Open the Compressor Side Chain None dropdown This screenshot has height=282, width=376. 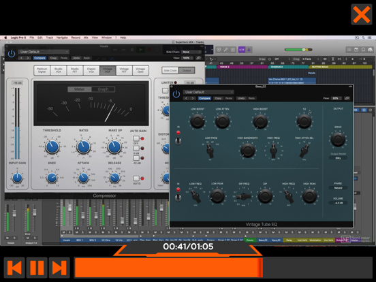191,52
